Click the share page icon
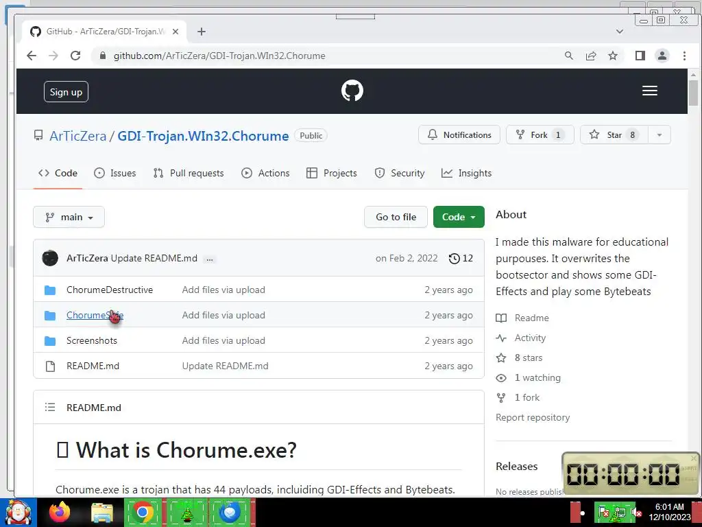The height and width of the screenshot is (527, 702). [591, 56]
